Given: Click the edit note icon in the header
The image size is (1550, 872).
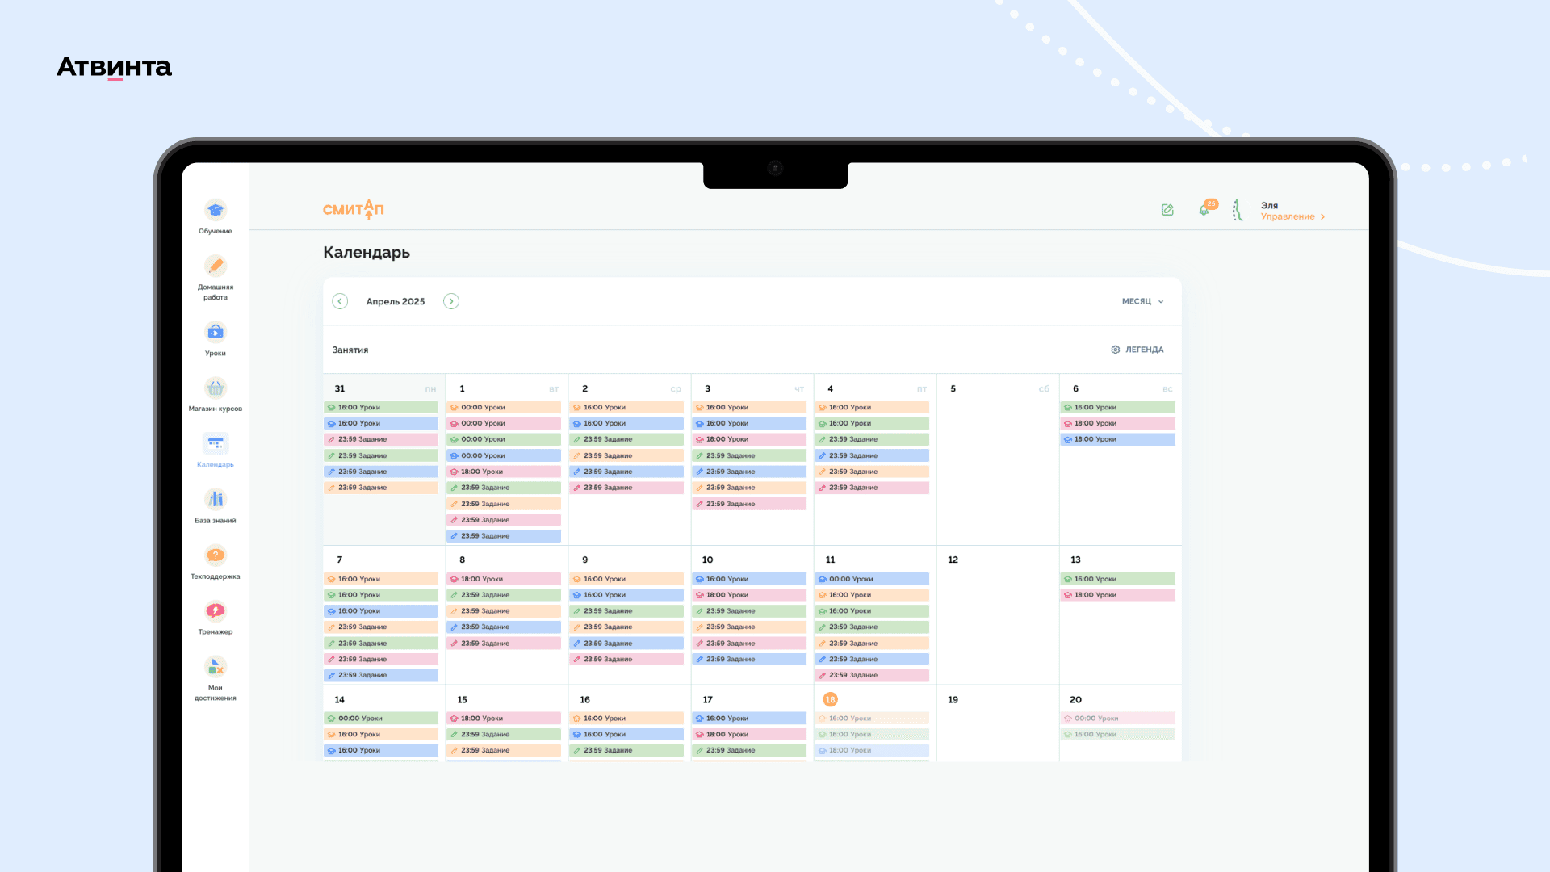Looking at the screenshot, I should (x=1167, y=210).
